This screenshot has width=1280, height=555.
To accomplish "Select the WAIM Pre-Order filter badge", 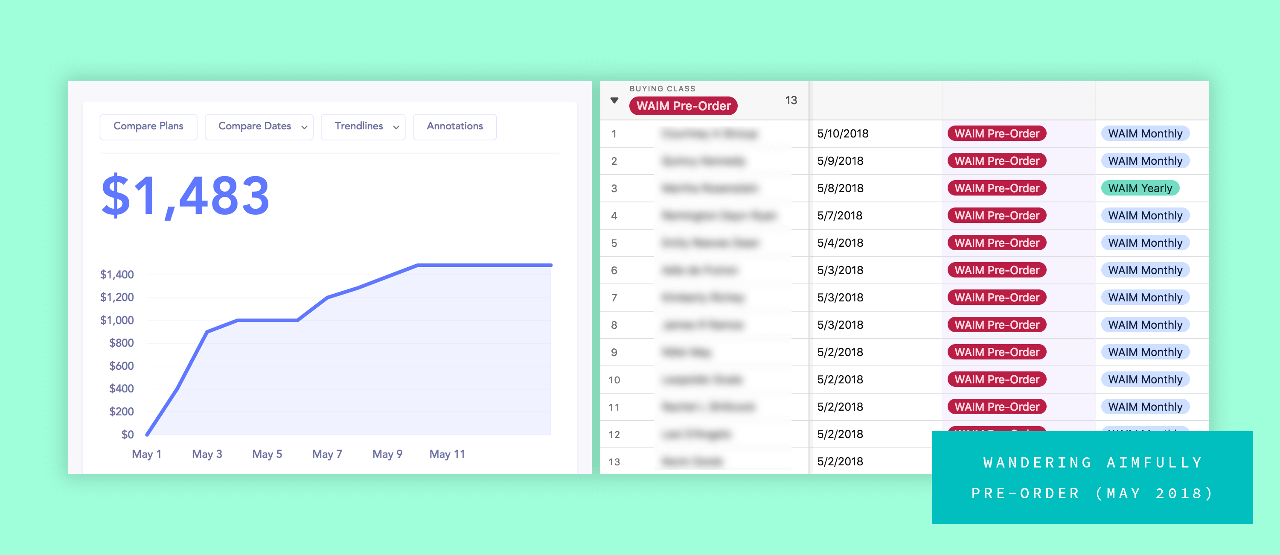I will tap(683, 105).
